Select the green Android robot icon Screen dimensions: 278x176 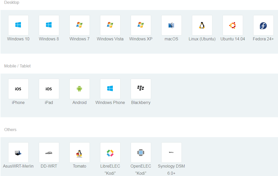tap(80, 89)
